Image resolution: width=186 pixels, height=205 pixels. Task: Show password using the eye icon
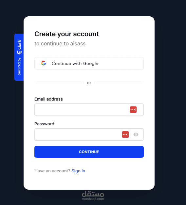pyautogui.click(x=136, y=134)
